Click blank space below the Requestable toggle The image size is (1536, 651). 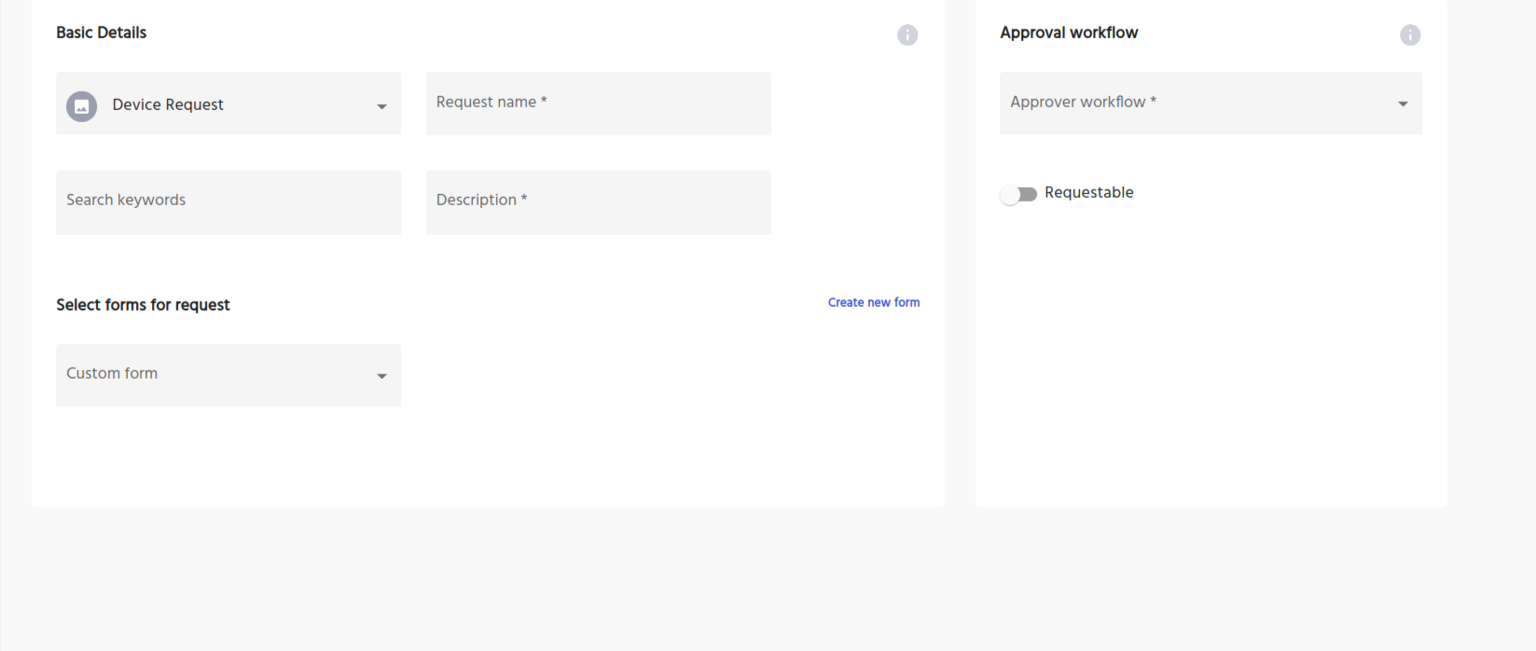coord(1210,354)
